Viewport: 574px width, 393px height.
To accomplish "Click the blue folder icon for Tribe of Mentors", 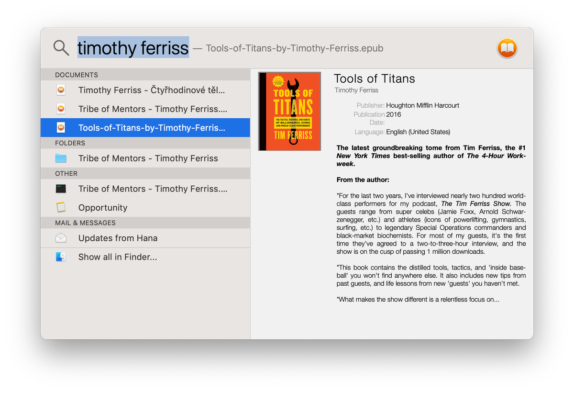I will 61,158.
